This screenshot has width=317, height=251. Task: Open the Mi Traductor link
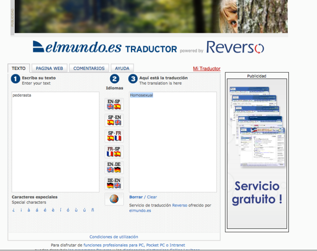click(x=206, y=69)
